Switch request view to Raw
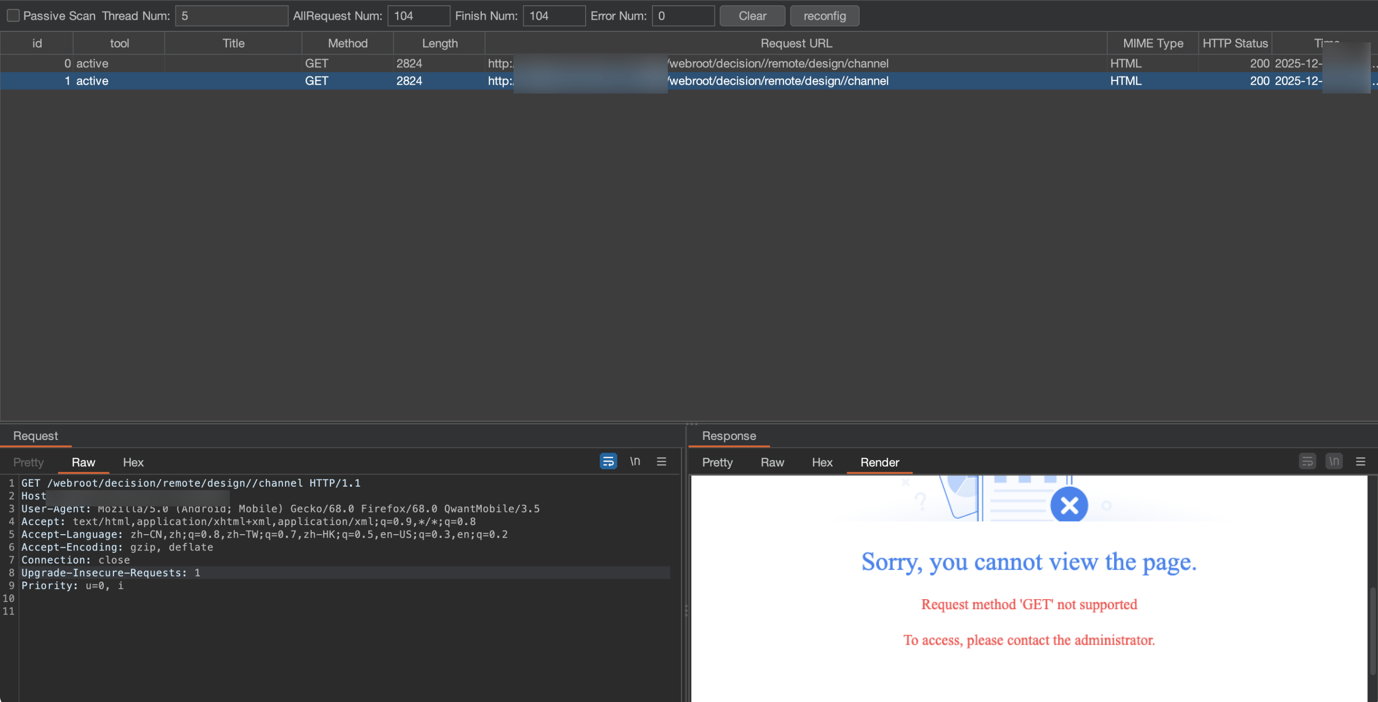Screen dimensions: 1378x702 pyautogui.click(x=84, y=462)
